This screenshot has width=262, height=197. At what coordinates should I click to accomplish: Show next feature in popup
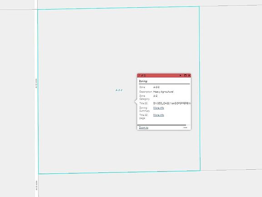pos(181,76)
